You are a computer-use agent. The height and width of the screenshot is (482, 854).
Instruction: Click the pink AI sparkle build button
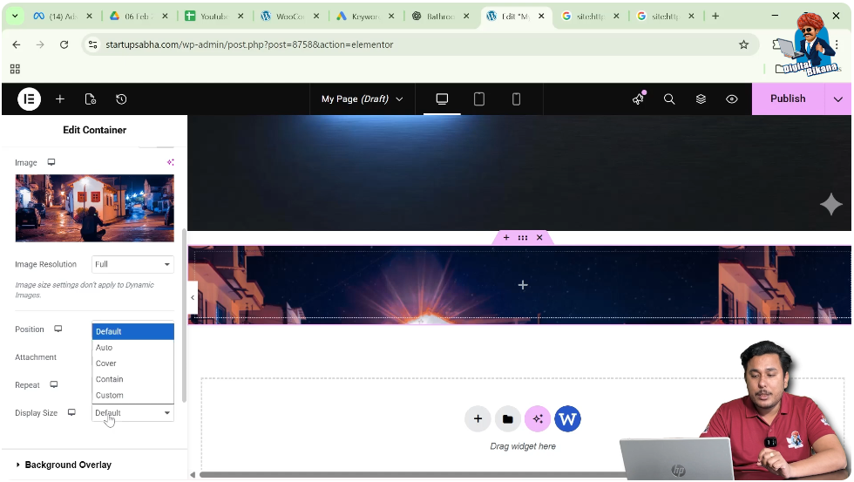tap(538, 419)
